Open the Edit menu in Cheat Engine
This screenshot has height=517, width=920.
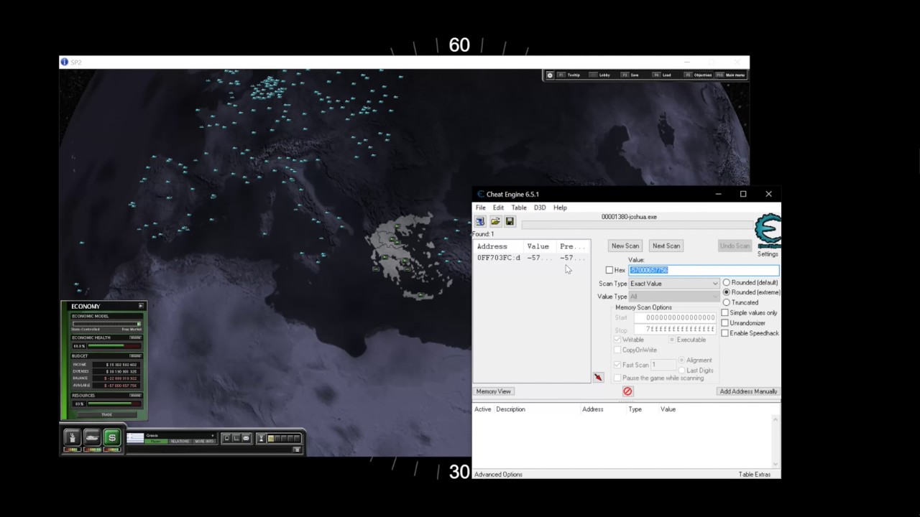(x=498, y=208)
